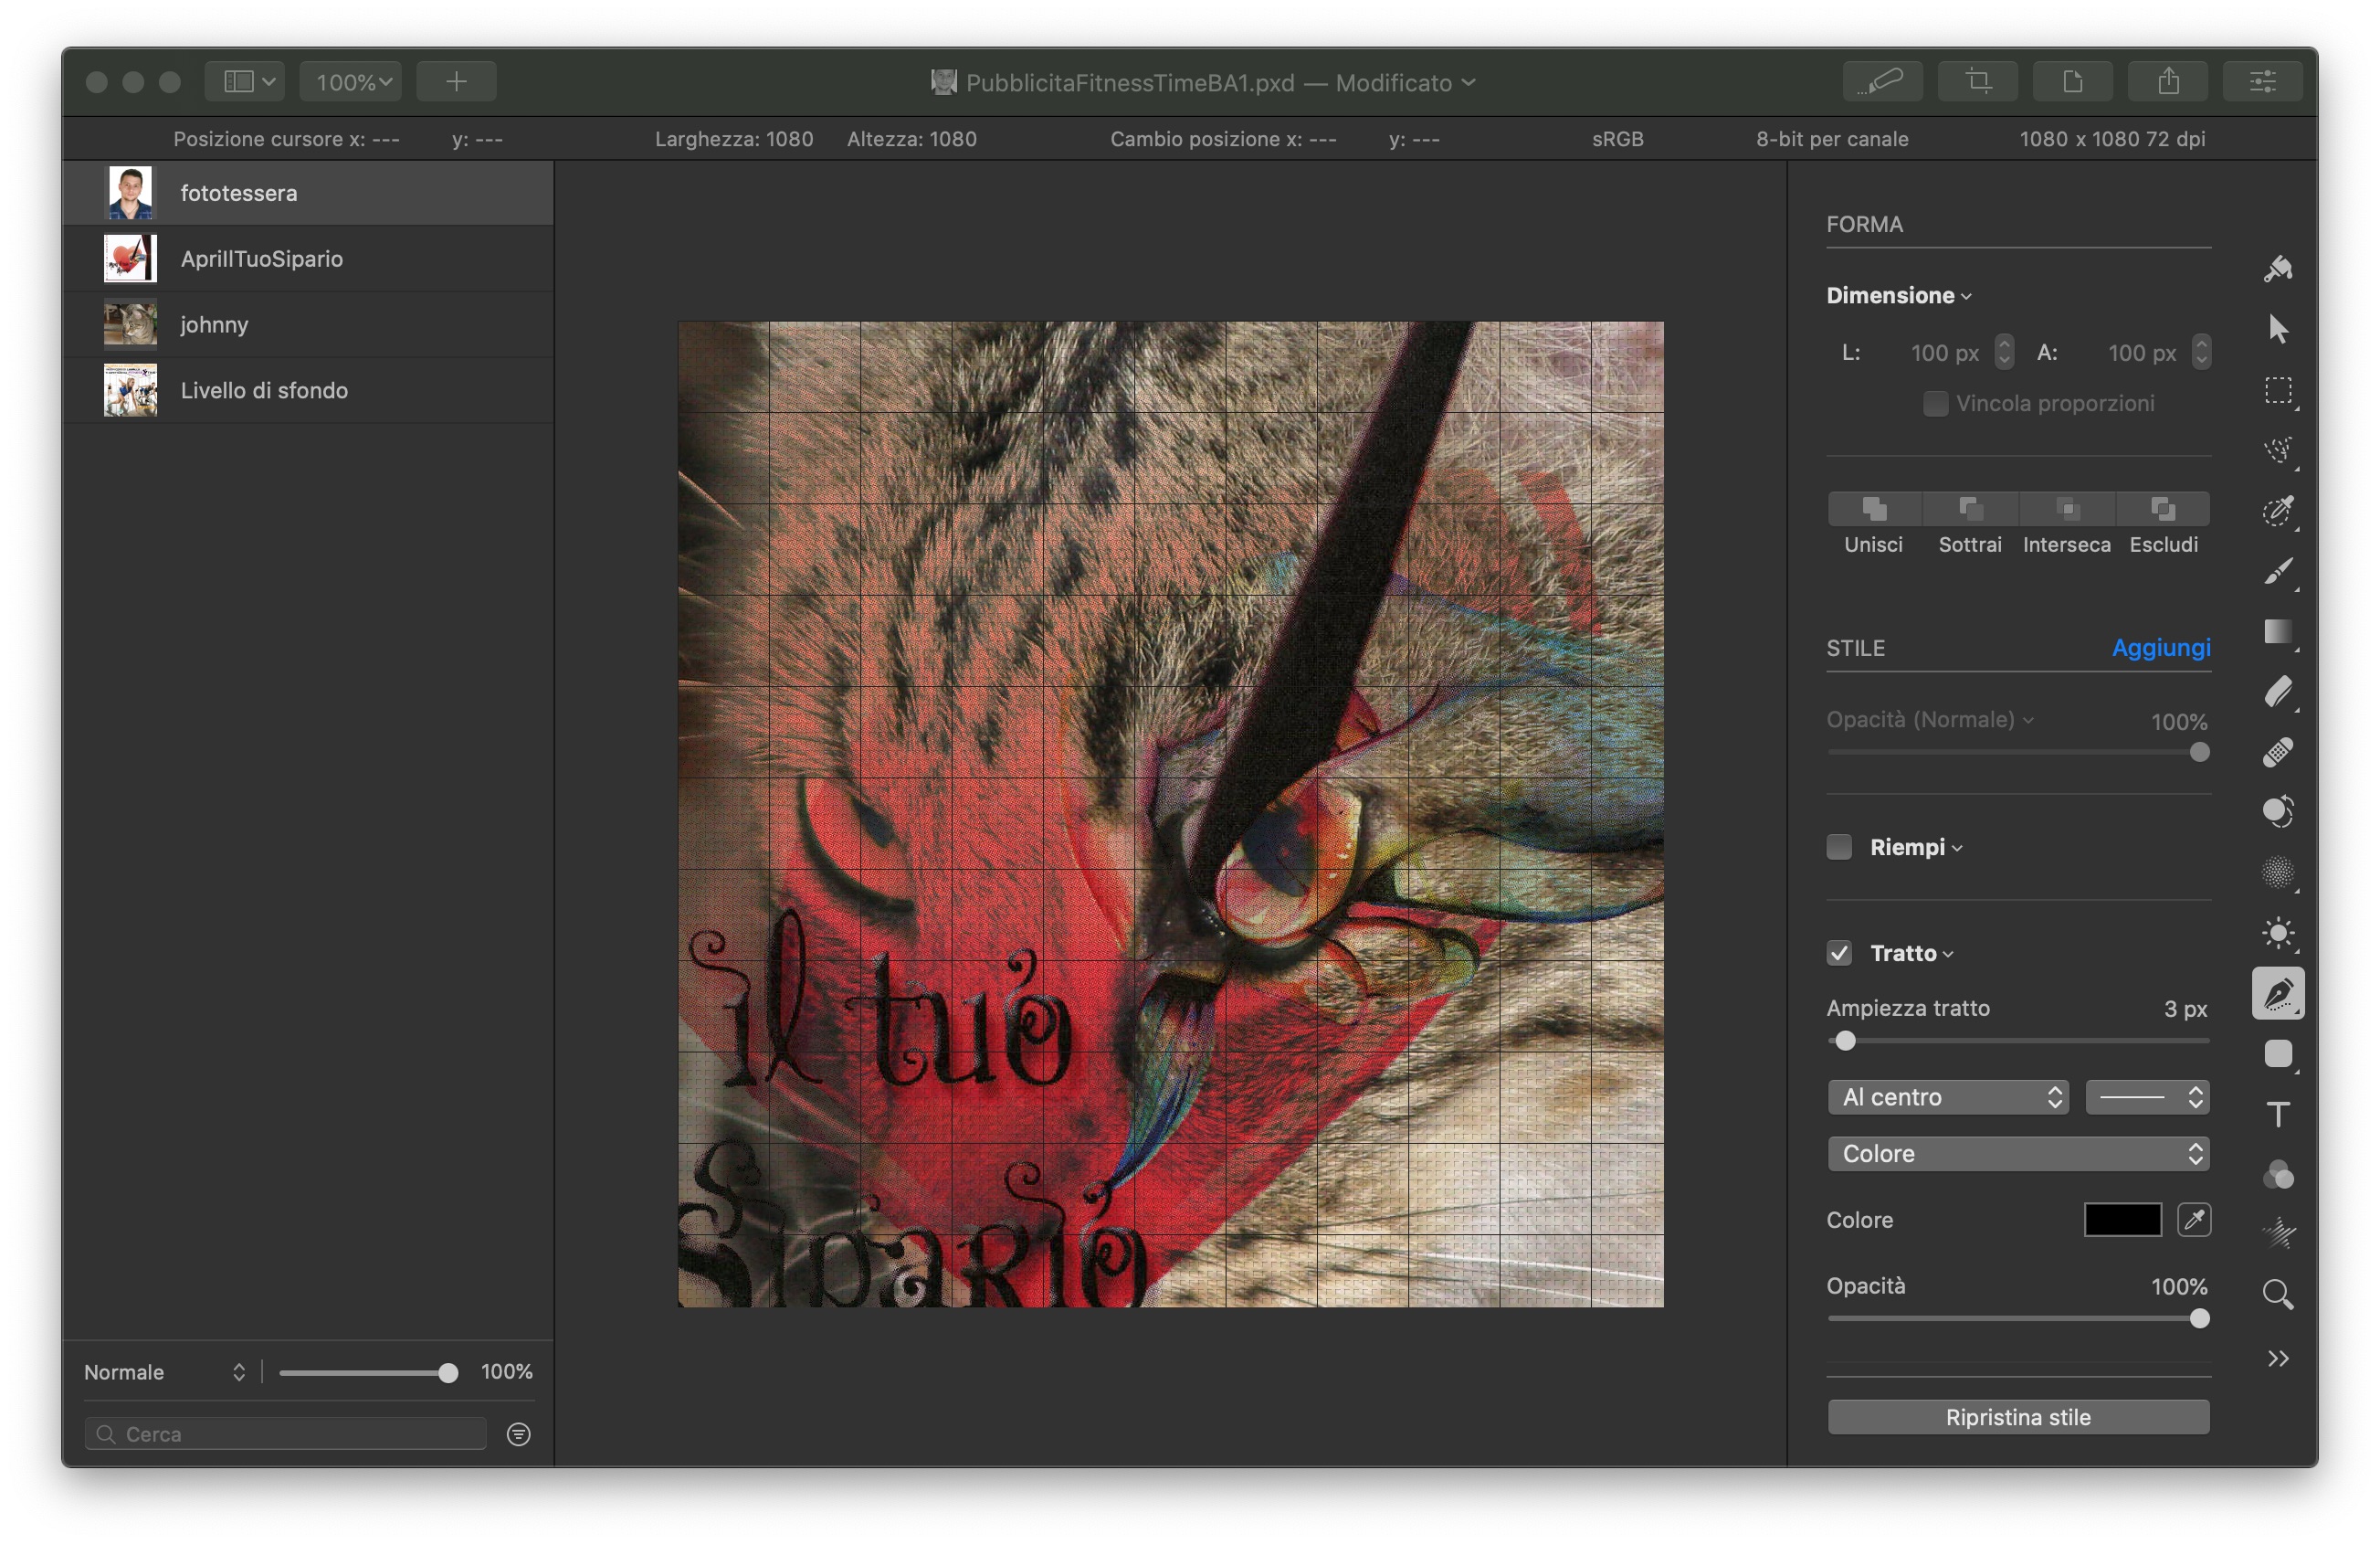2380x1544 pixels.
Task: Click the Crop tool in title bar
Action: click(1977, 81)
